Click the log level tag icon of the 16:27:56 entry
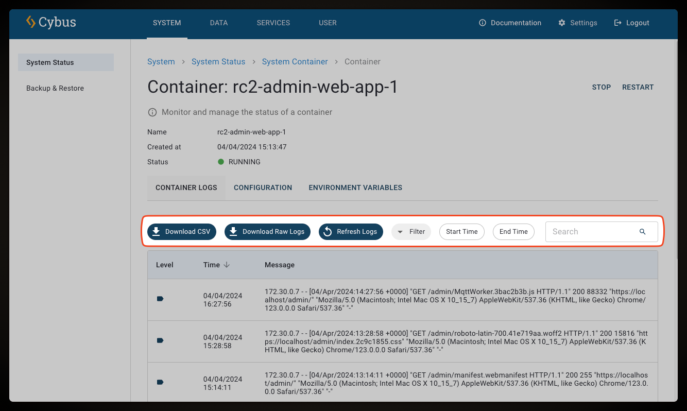 coord(160,299)
